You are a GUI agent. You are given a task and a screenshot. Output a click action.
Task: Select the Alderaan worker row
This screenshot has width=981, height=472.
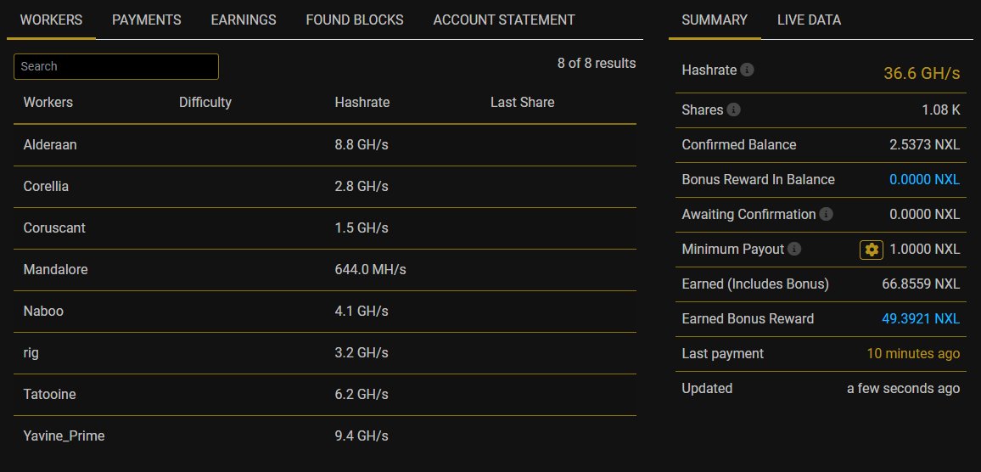[x=325, y=145]
